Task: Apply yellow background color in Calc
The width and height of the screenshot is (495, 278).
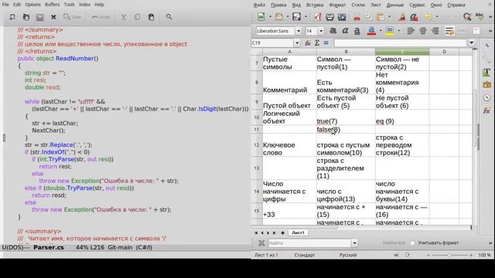Action: (x=390, y=31)
